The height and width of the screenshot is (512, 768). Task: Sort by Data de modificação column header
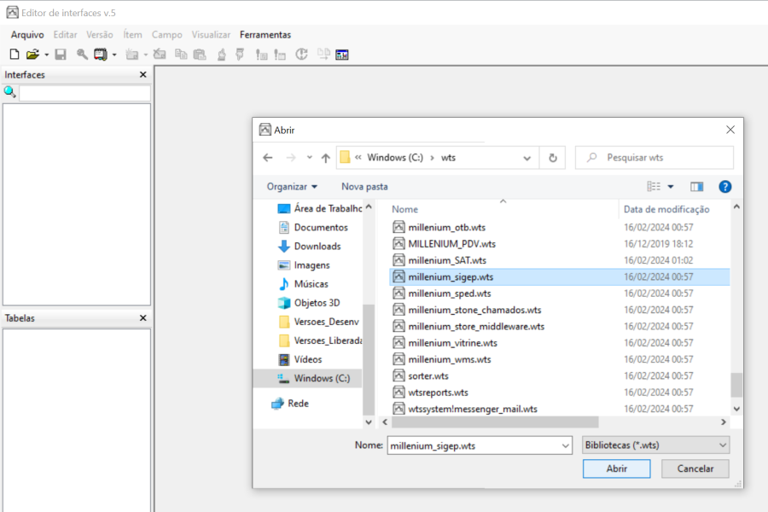click(x=666, y=209)
